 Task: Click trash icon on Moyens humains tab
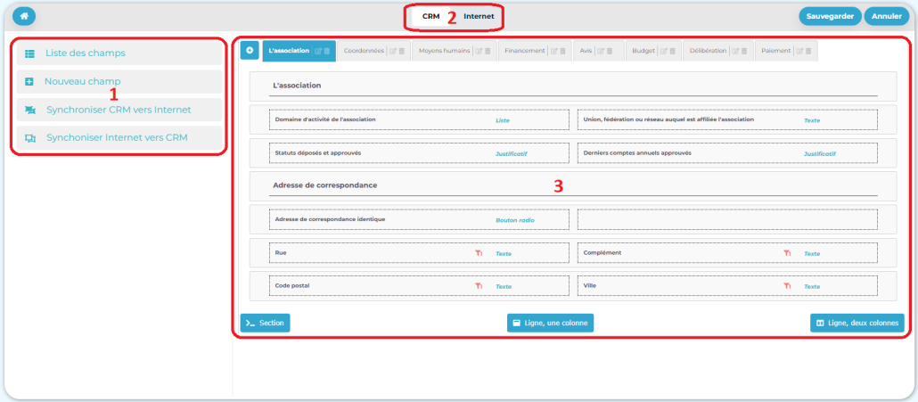pyautogui.click(x=486, y=52)
